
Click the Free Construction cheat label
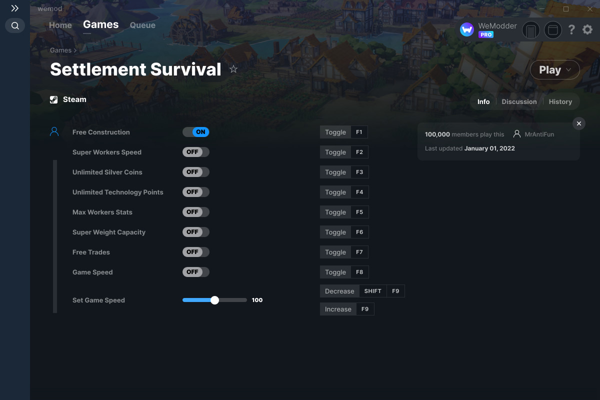[101, 132]
